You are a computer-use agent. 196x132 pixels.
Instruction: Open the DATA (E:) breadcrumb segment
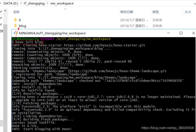click(x=11, y=3)
